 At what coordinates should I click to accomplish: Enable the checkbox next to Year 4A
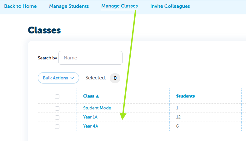pos(57,127)
